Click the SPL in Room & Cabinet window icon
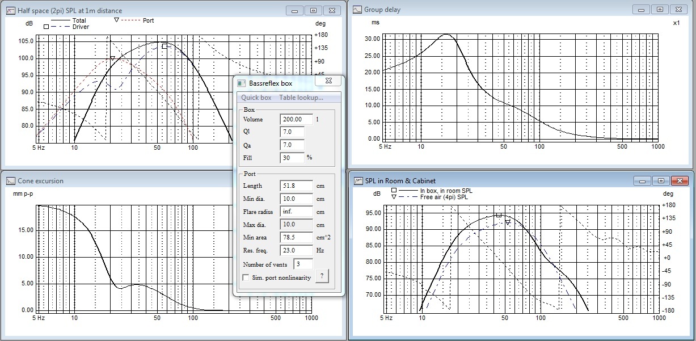The height and width of the screenshot is (341, 696). (x=358, y=180)
